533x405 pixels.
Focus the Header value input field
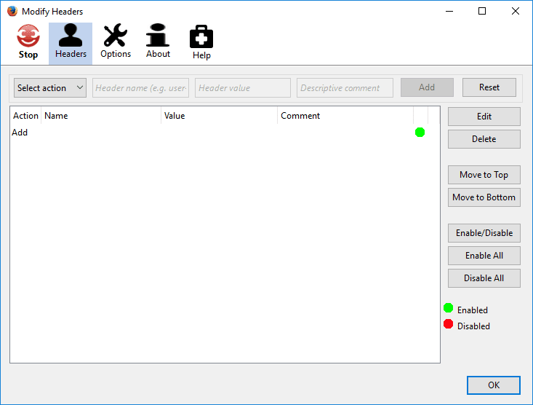tap(243, 88)
